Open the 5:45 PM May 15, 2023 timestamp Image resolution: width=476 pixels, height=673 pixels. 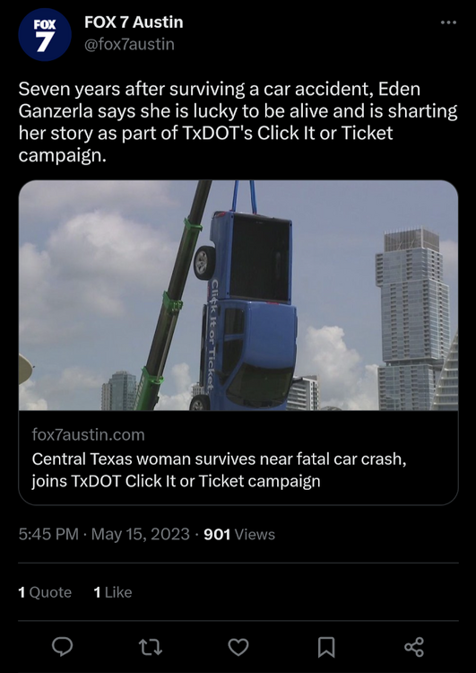point(104,535)
